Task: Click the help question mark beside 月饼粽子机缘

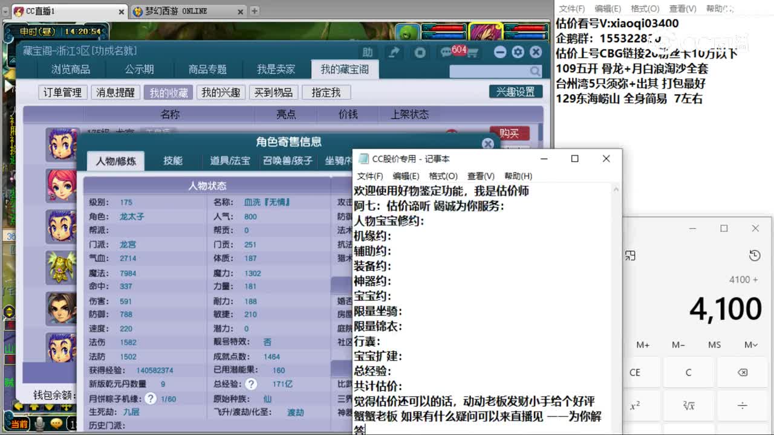Action: pyautogui.click(x=151, y=399)
